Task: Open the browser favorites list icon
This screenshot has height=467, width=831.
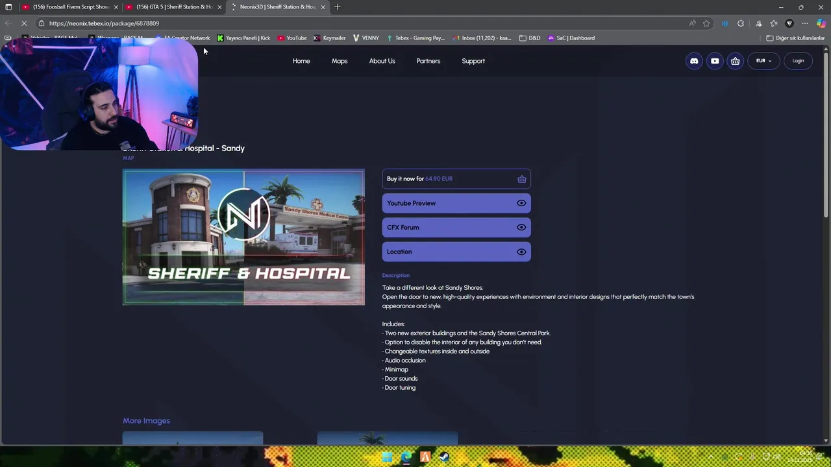Action: pos(773,23)
